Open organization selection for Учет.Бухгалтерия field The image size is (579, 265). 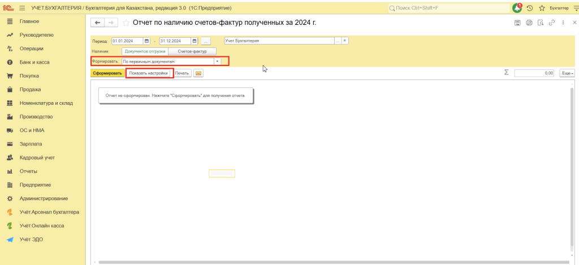[338, 41]
